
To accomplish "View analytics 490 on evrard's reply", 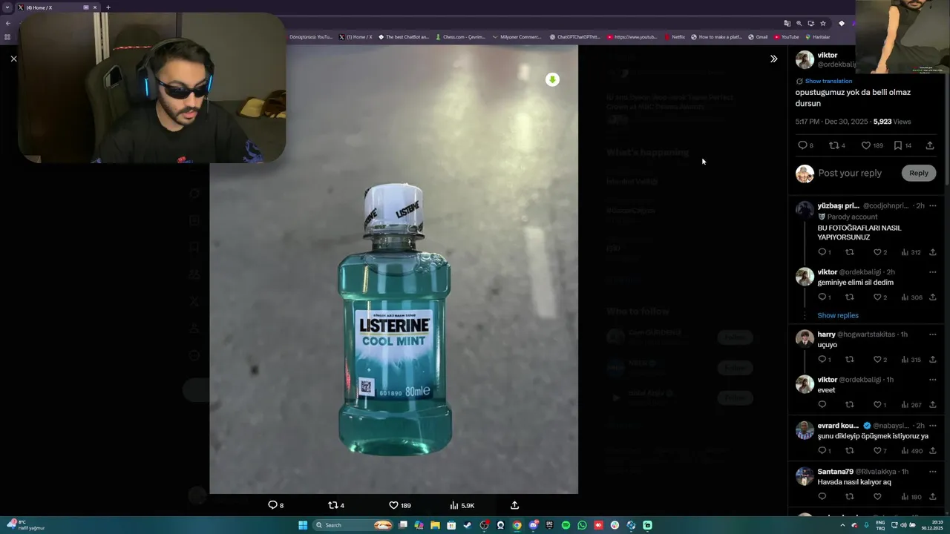I will click(x=911, y=451).
